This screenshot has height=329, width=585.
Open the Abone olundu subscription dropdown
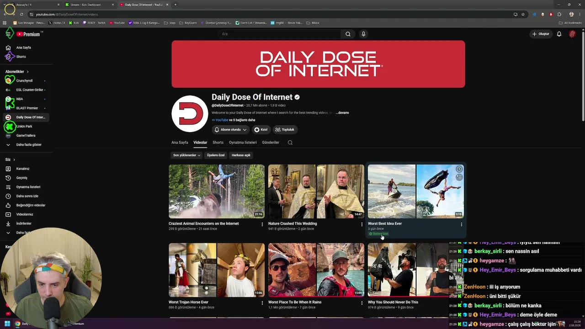230,130
